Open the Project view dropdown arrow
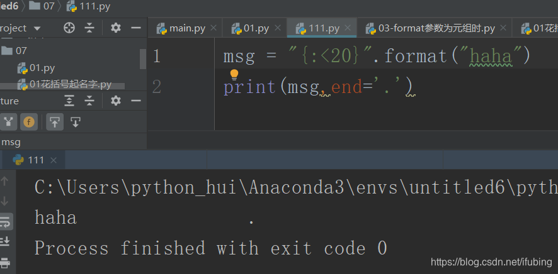This screenshot has height=274, width=558. pos(37,28)
